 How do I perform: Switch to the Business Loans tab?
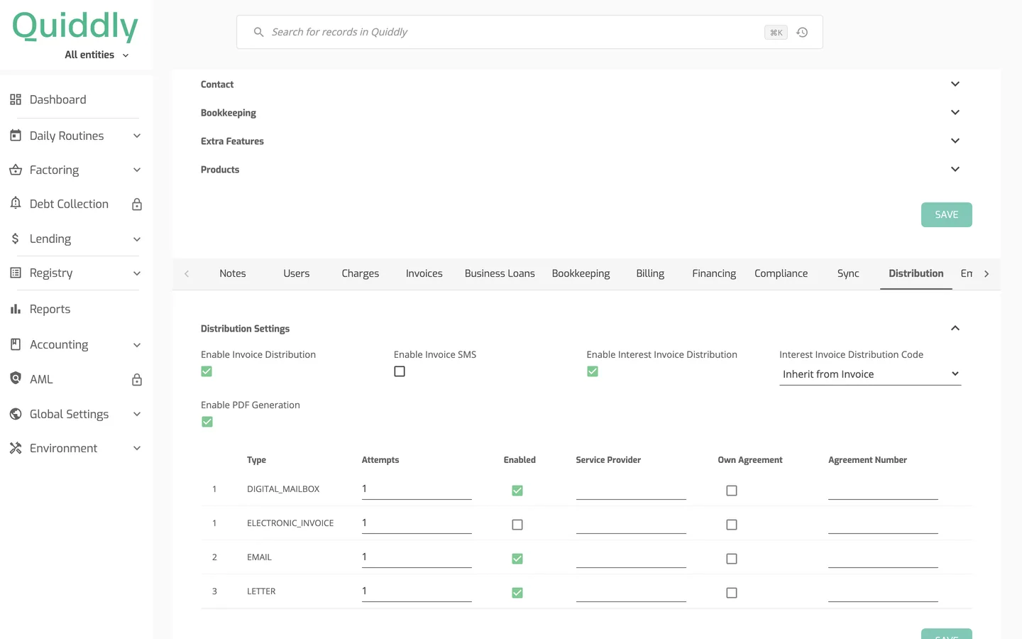coord(500,273)
